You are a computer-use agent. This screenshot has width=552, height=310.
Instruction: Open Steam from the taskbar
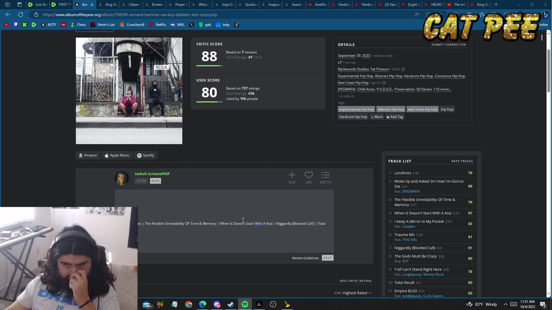coord(231,304)
